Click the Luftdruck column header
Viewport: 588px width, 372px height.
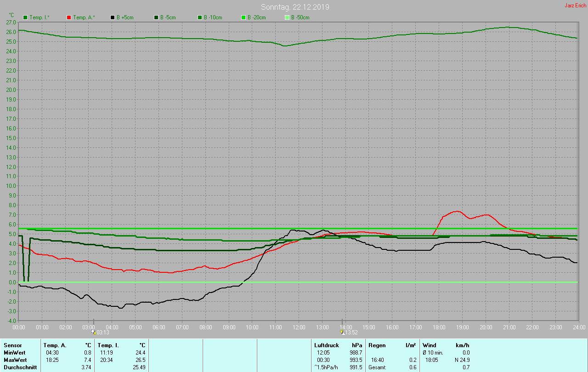pos(326,345)
